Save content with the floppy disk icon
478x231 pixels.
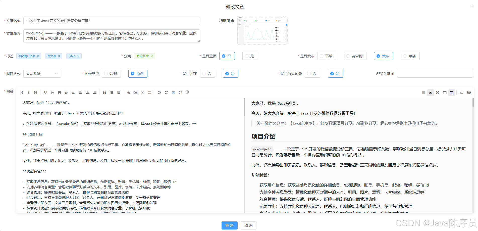click(x=180, y=93)
